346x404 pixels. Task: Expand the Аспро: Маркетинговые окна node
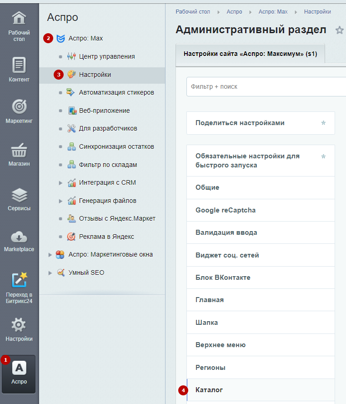pos(50,255)
